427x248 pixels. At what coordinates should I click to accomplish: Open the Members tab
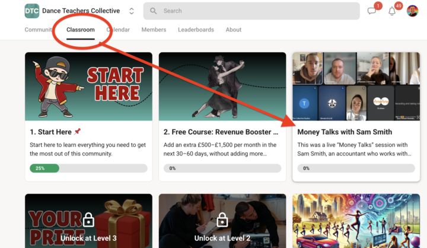coord(154,30)
